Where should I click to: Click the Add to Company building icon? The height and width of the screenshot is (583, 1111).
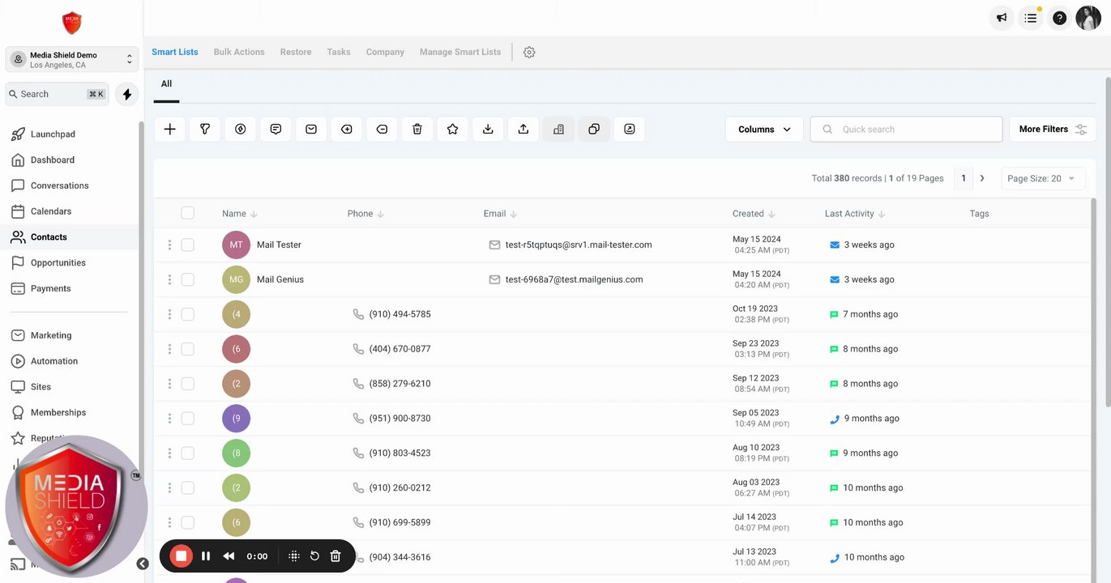coord(558,130)
